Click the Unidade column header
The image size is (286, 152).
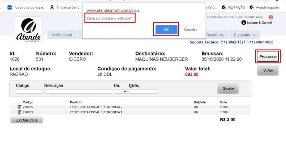200,102
